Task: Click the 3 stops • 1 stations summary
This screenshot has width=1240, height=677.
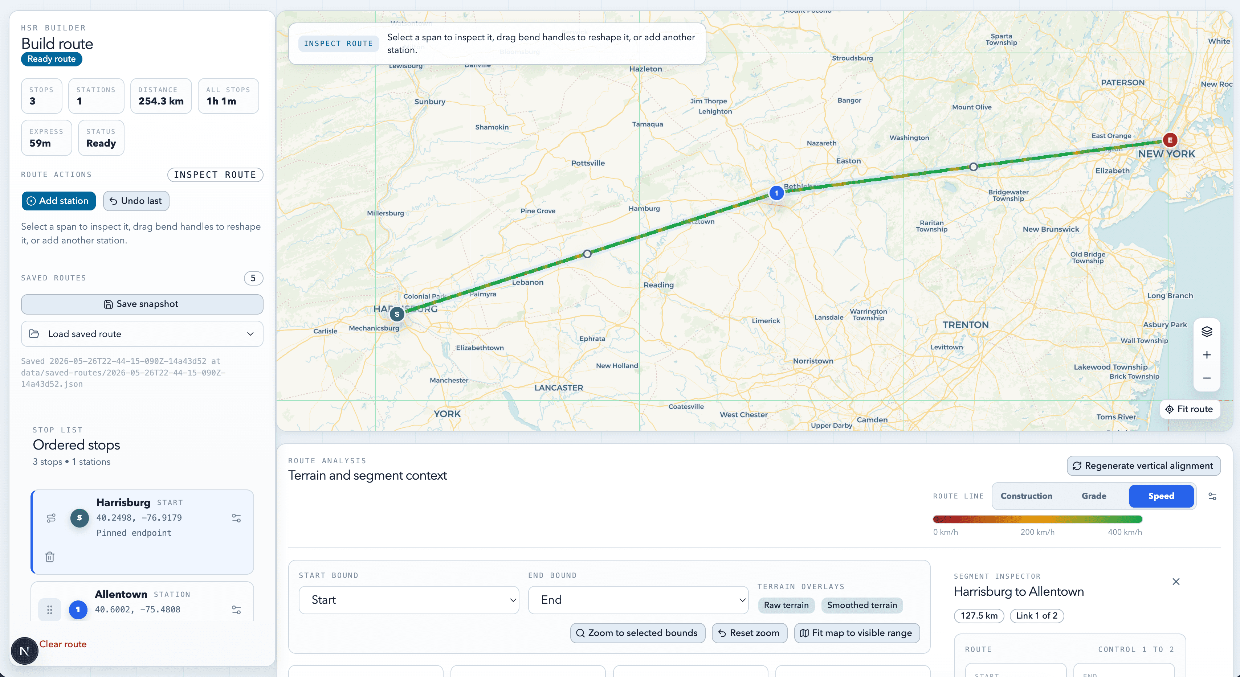Action: [x=72, y=462]
